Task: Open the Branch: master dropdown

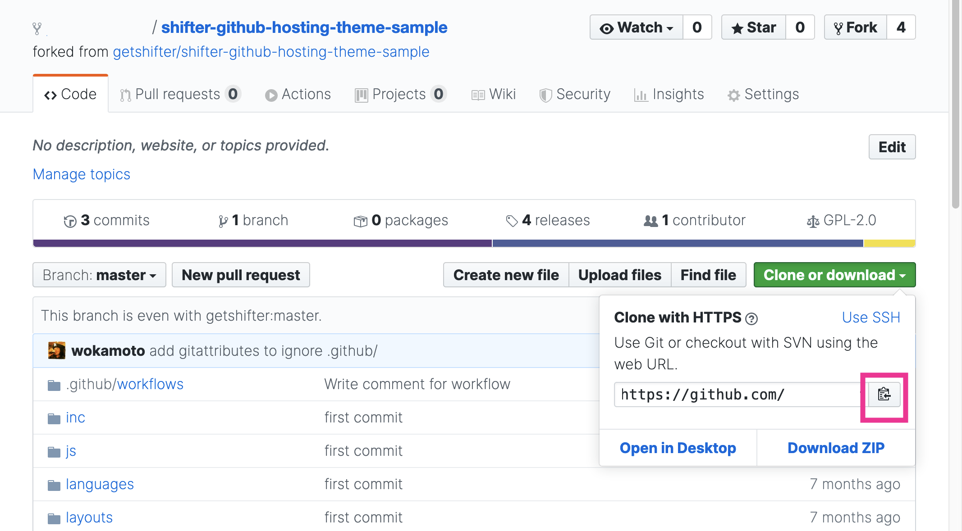Action: [99, 275]
